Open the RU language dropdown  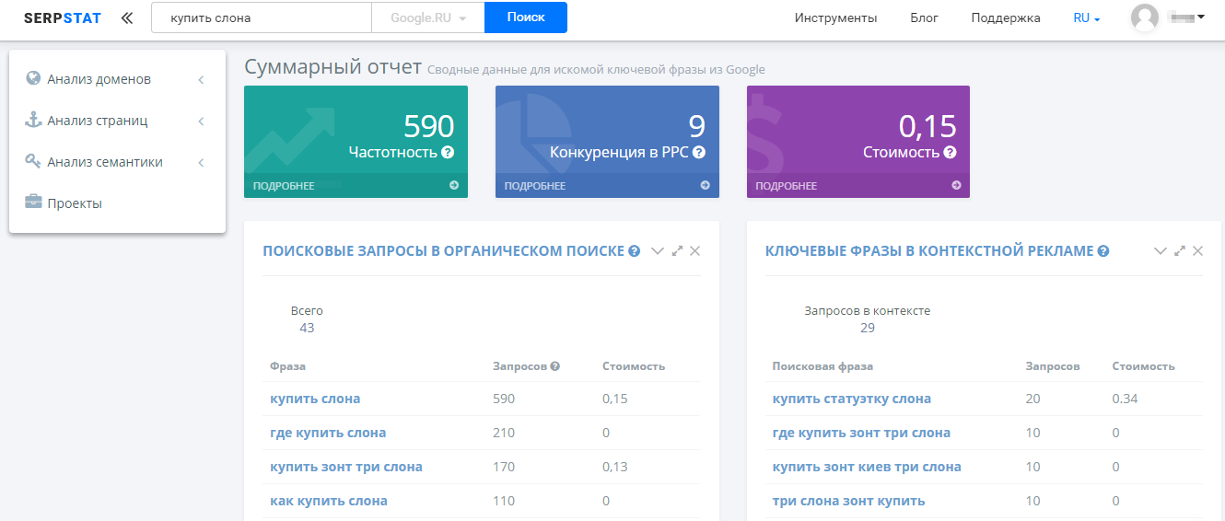pos(1087,17)
